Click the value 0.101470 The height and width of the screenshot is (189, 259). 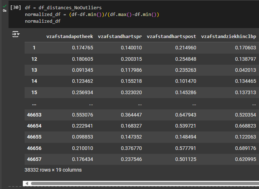click(x=186, y=81)
